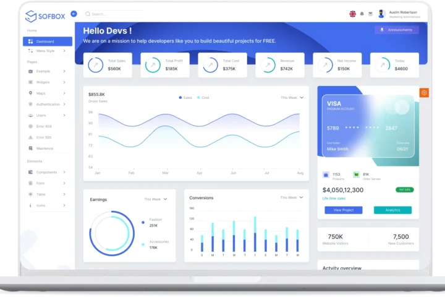Click the UK flag language icon

(x=352, y=14)
